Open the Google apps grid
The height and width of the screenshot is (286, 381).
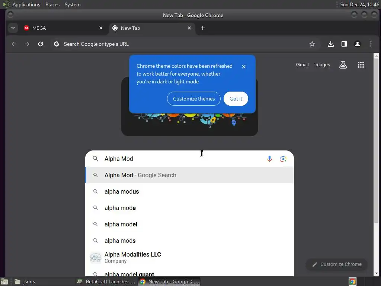[x=361, y=65]
